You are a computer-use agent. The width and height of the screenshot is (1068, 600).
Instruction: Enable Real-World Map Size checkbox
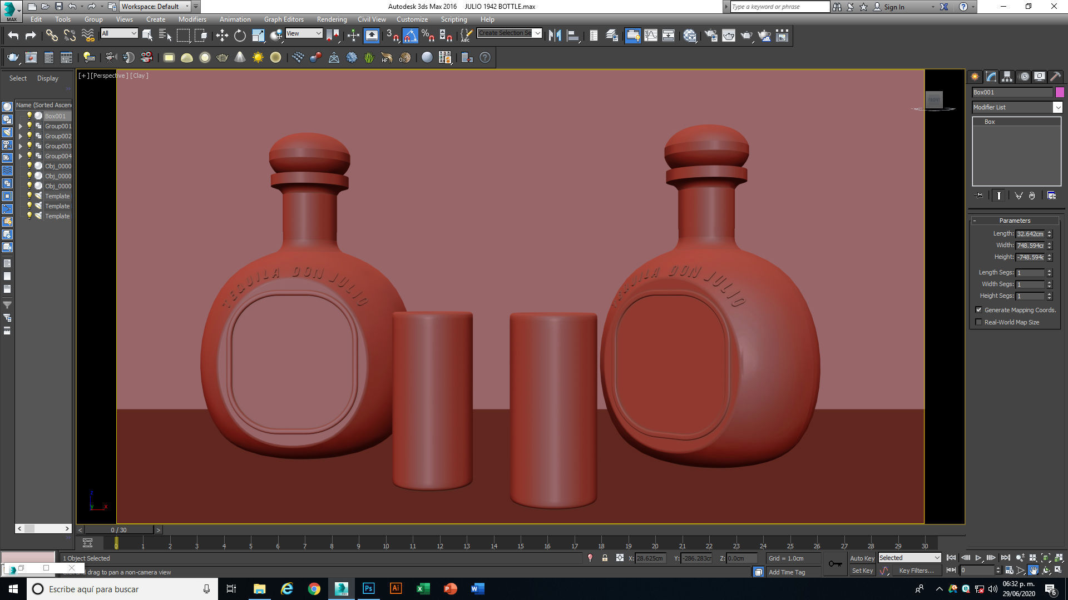[978, 322]
